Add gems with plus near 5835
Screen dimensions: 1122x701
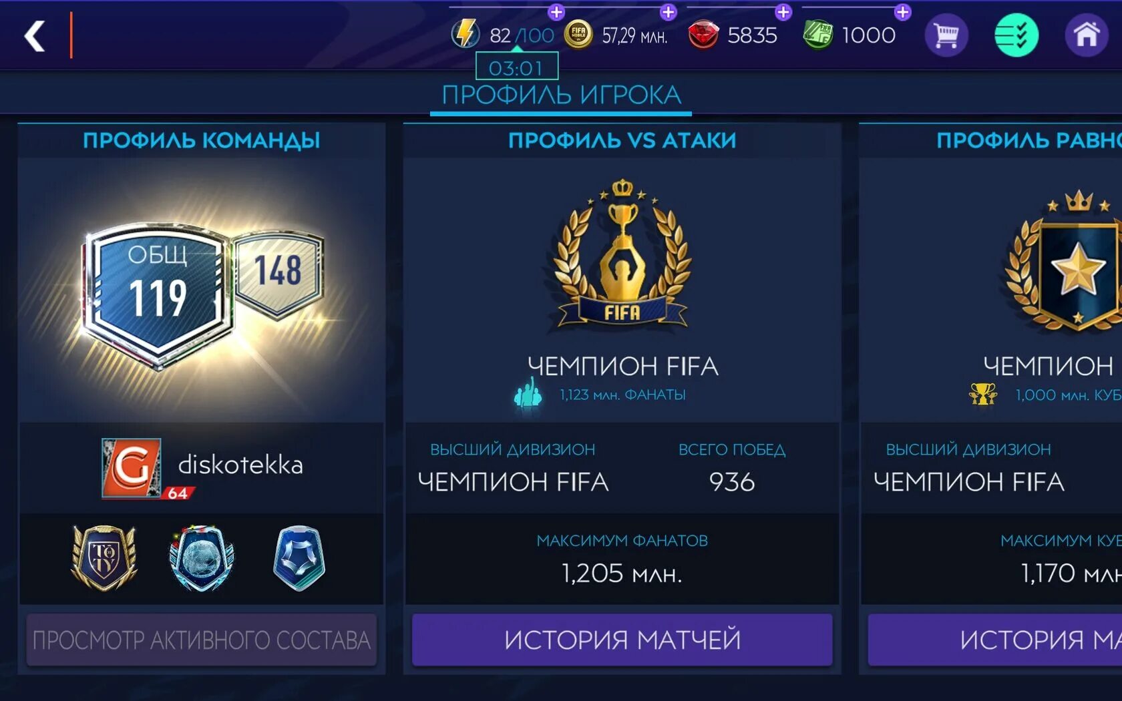click(x=783, y=11)
